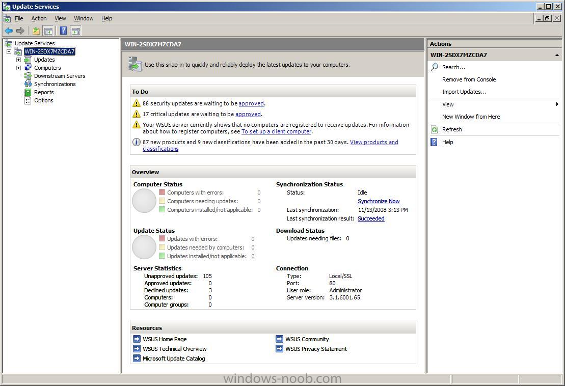Choose Import Updates... in Actions pane
565x386 pixels.
[464, 92]
